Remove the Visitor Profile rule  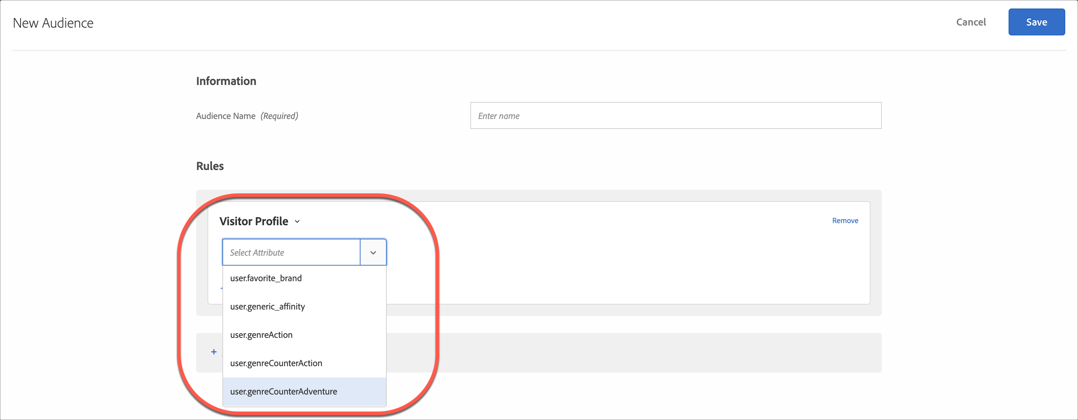tap(845, 221)
